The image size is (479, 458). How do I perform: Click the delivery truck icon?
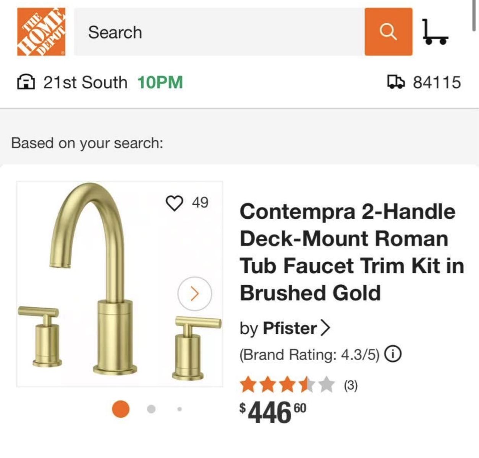(395, 82)
